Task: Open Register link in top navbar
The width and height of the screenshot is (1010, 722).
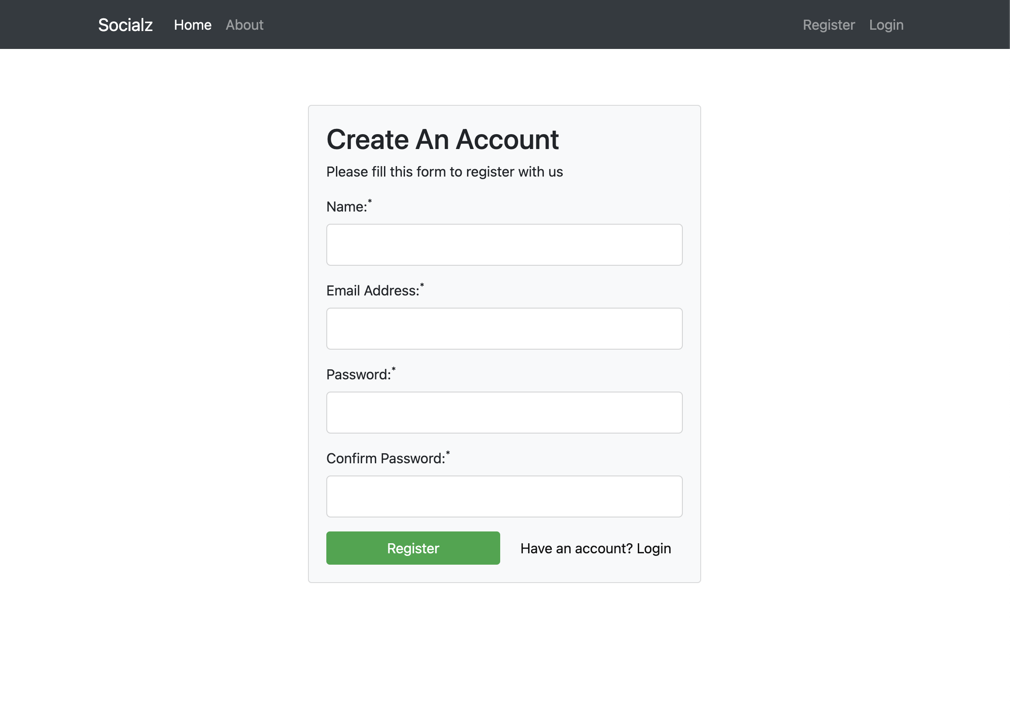Action: click(828, 25)
